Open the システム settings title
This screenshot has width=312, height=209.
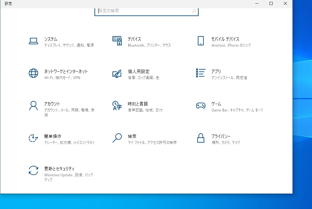coord(51,39)
